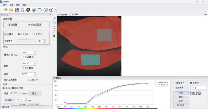Click the 亮度调节 slider handle
The width and height of the screenshot is (208, 109).
pyautogui.click(x=25, y=40)
